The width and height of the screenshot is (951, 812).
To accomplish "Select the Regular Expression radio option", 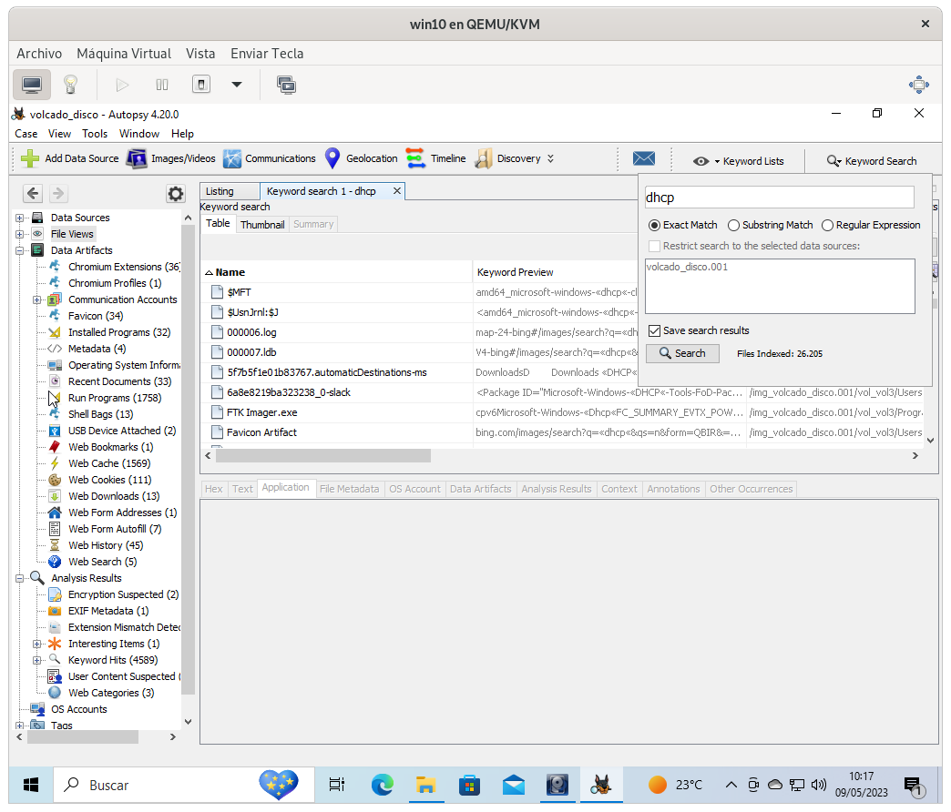I will 827,225.
